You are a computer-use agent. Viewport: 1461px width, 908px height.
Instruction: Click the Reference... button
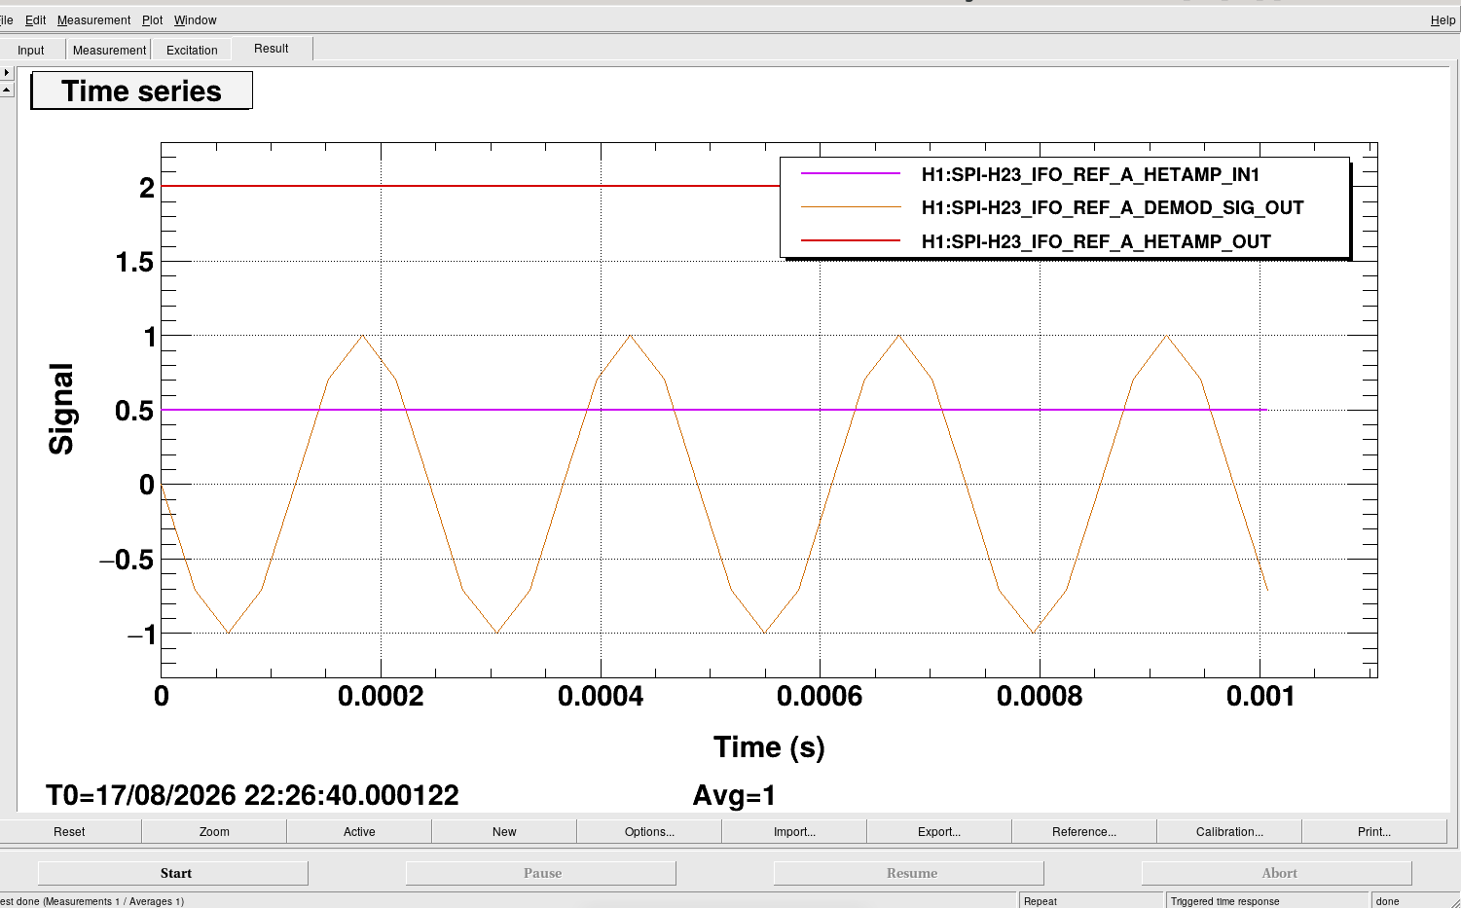1084,831
